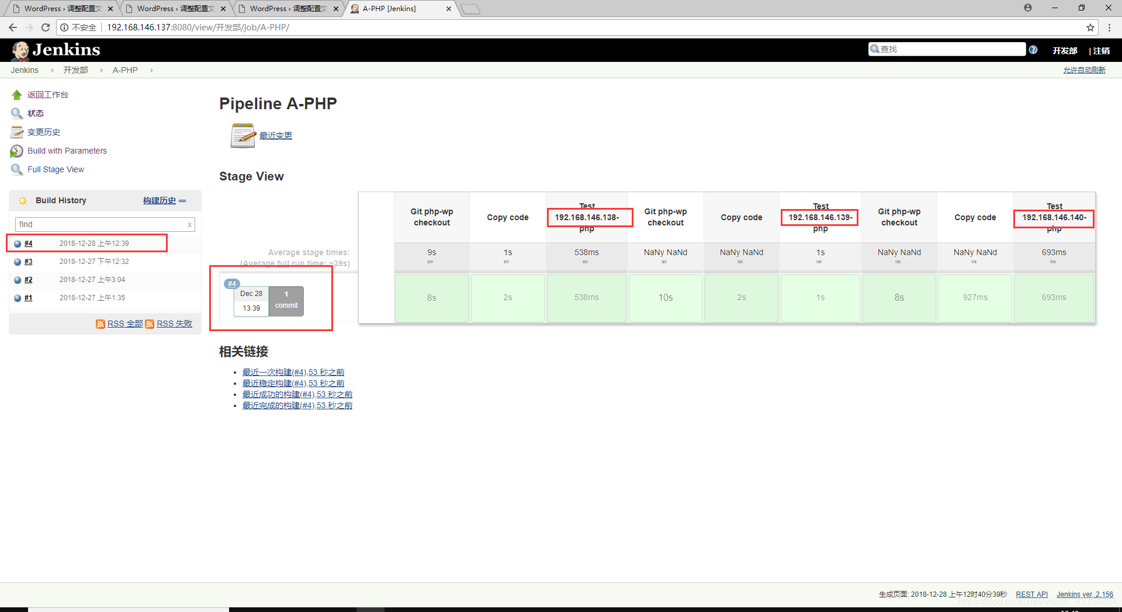
Task: Click the blue status ball for build #4
Action: (x=18, y=244)
